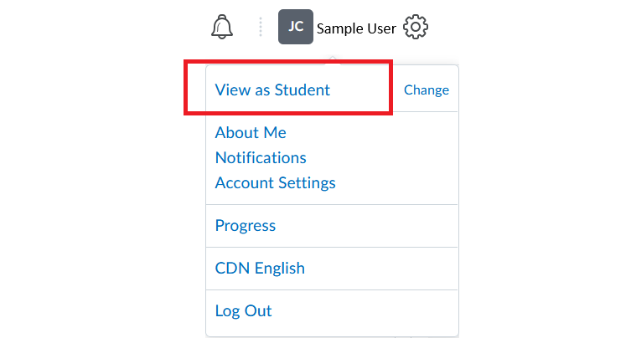The width and height of the screenshot is (631, 338).
Task: Open the Progress menu entry
Action: tap(245, 226)
